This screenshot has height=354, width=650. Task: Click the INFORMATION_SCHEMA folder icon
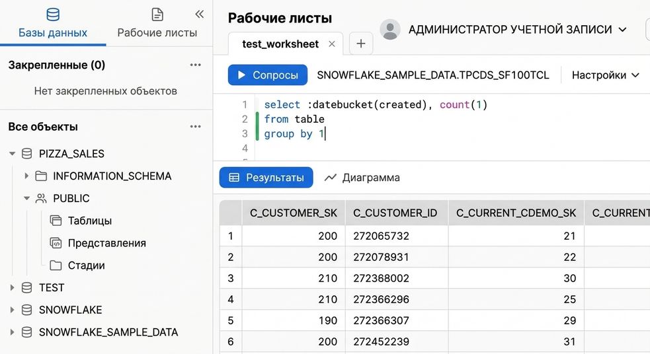coord(41,176)
